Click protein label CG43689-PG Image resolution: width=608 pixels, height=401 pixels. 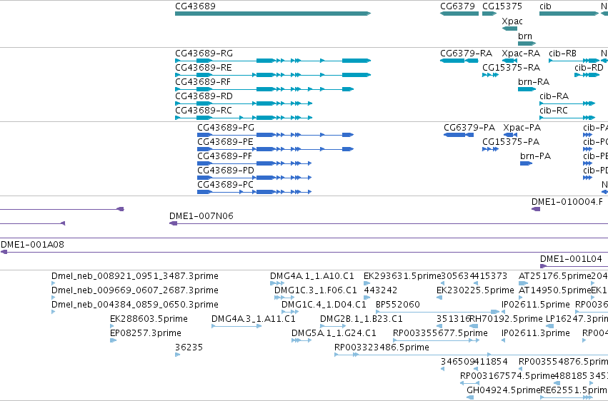[226, 128]
